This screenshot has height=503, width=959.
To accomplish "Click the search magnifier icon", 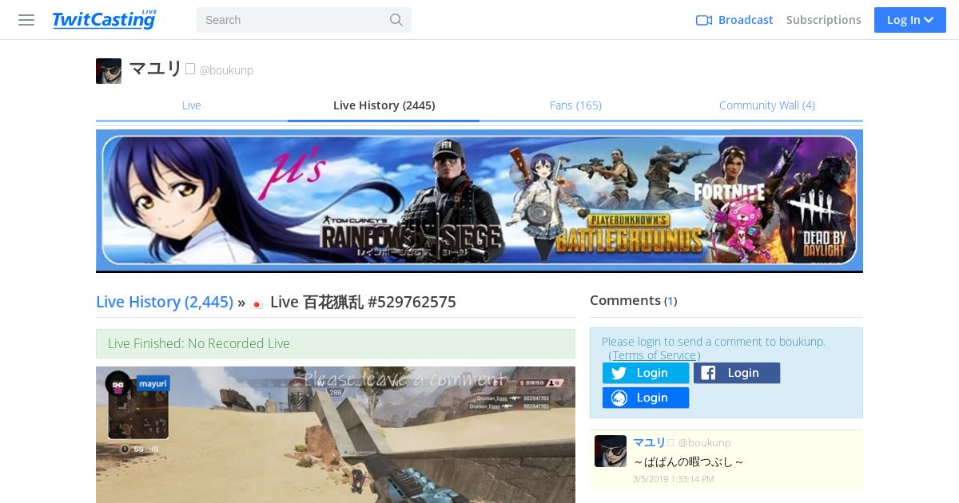I will (396, 20).
